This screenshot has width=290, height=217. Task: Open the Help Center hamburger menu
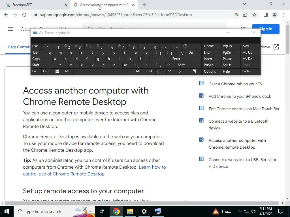[10, 29]
